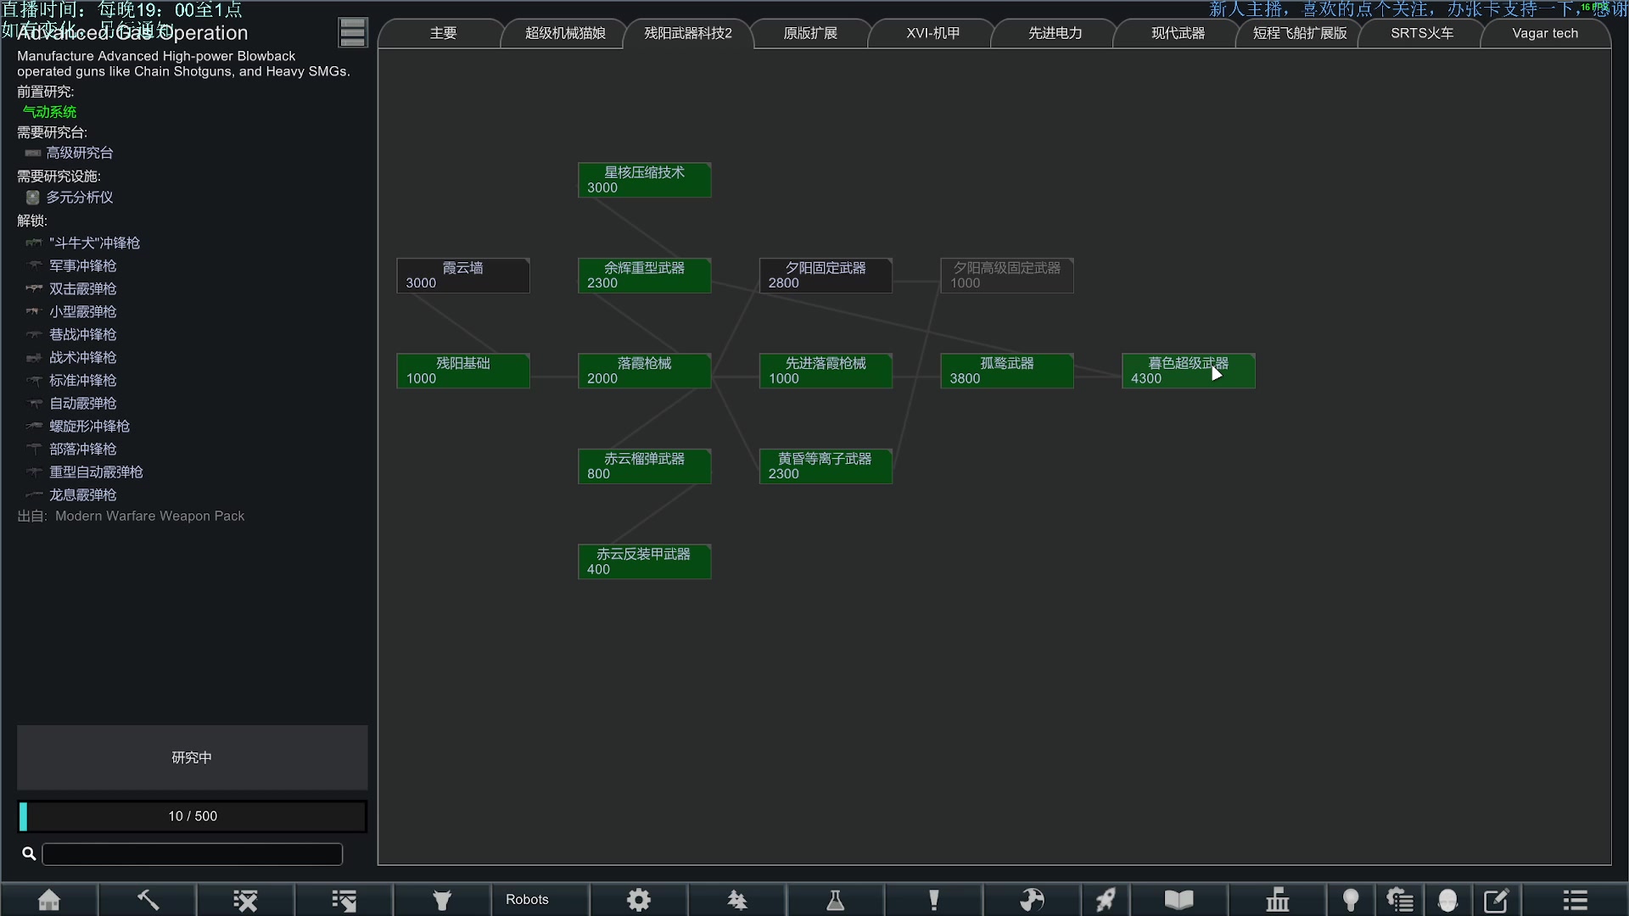Open the Animals tab (cow head icon)
The image size is (1629, 916).
coord(442,900)
